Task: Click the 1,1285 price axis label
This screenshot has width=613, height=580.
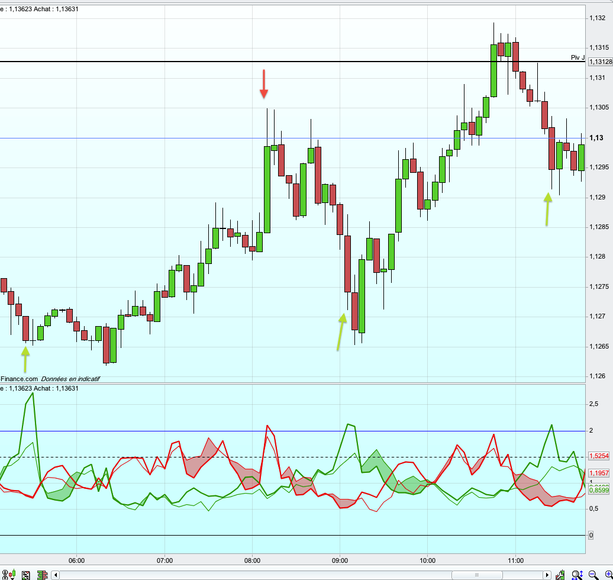Action: pos(599,227)
